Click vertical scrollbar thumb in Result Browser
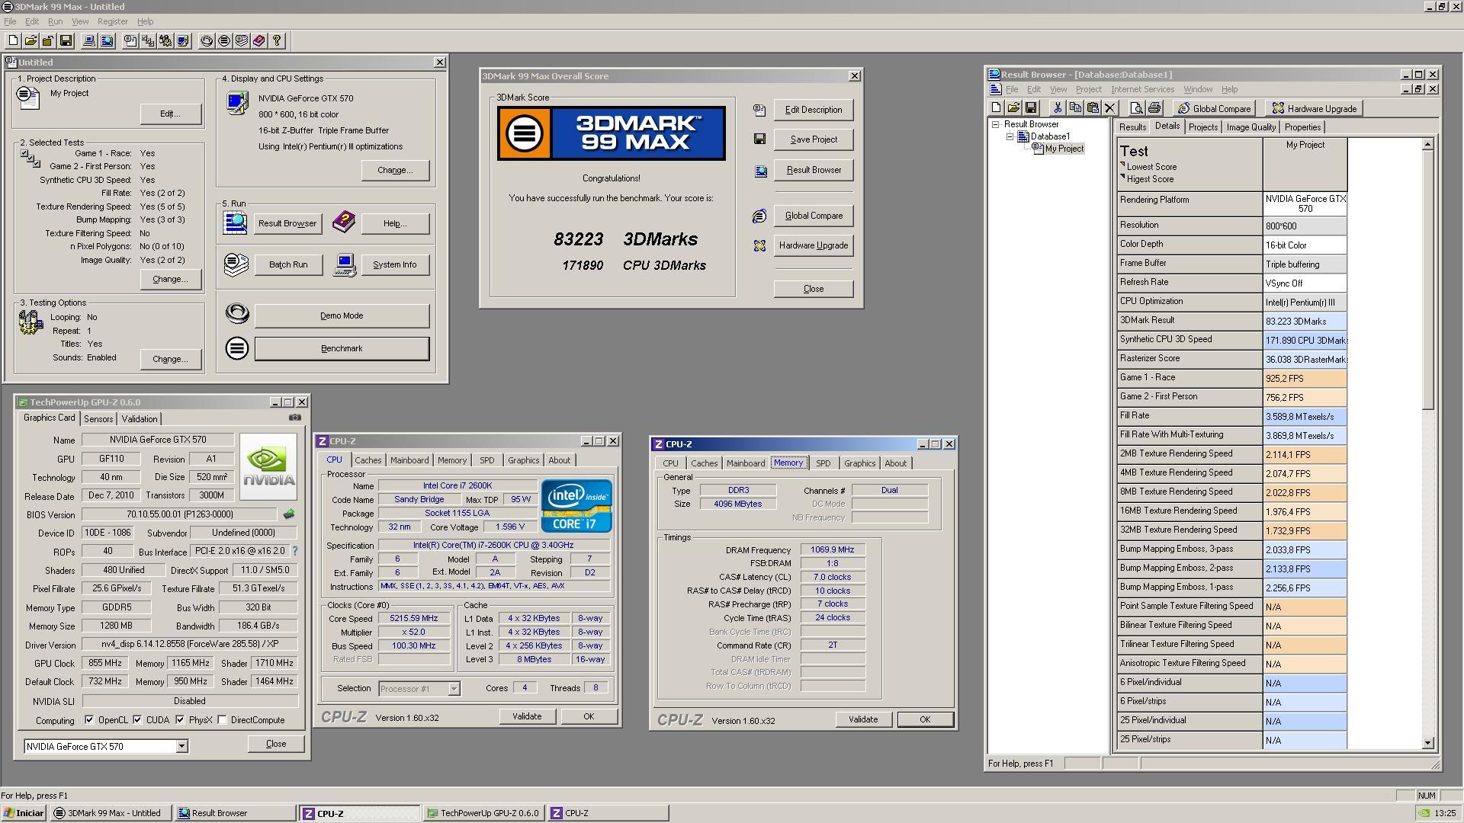Screen dimensions: 1464x823 pos(1428,280)
